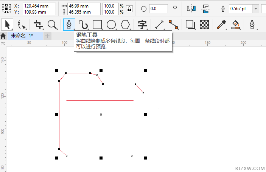Click the middle-left selection handle
This screenshot has height=172, width=266.
click(x=57, y=115)
